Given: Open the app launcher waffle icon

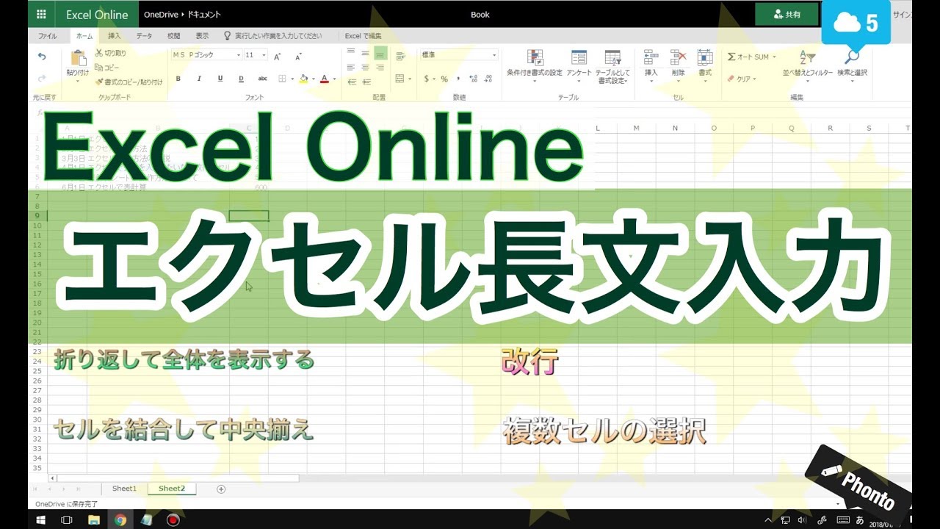Looking at the screenshot, I should tap(41, 14).
